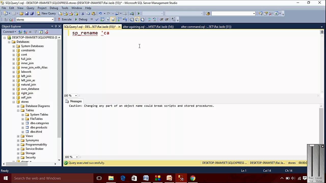The height and width of the screenshot is (183, 326).
Task: Click the Undo arrow icon
Action: [100, 13]
